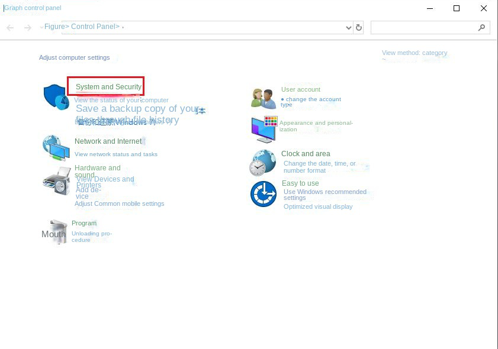Click the Network and Internet globe icon
The height and width of the screenshot is (349, 498).
point(56,148)
